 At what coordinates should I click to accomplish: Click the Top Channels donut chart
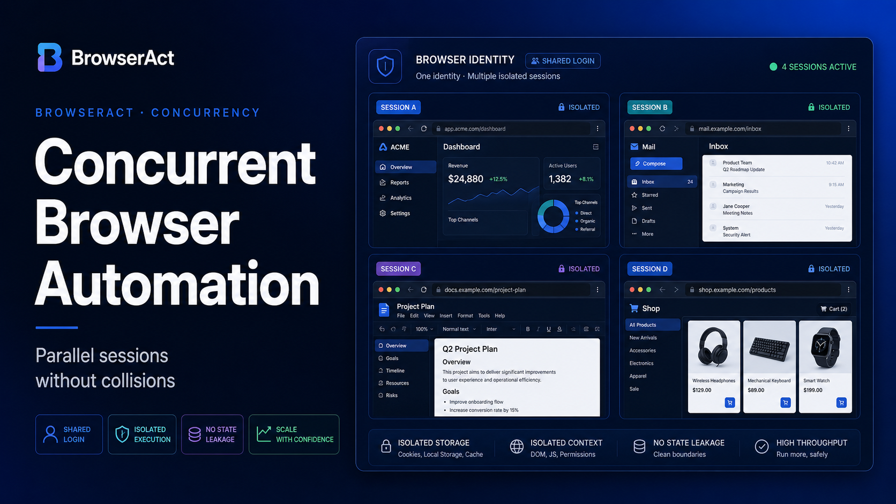(x=553, y=216)
